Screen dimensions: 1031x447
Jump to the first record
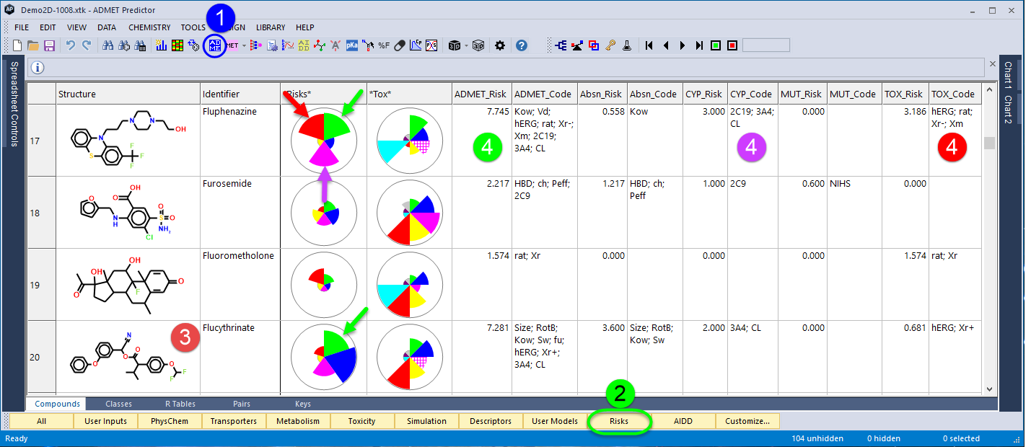(x=649, y=45)
